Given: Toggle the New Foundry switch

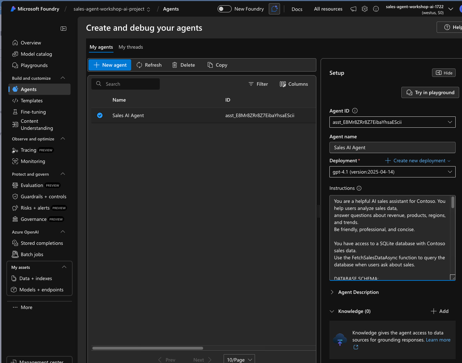Looking at the screenshot, I should pyautogui.click(x=225, y=9).
